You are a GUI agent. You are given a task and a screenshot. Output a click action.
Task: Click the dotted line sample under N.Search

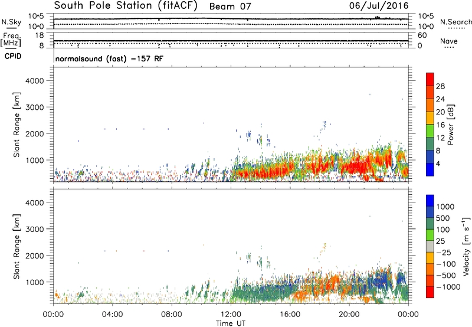tap(456, 28)
